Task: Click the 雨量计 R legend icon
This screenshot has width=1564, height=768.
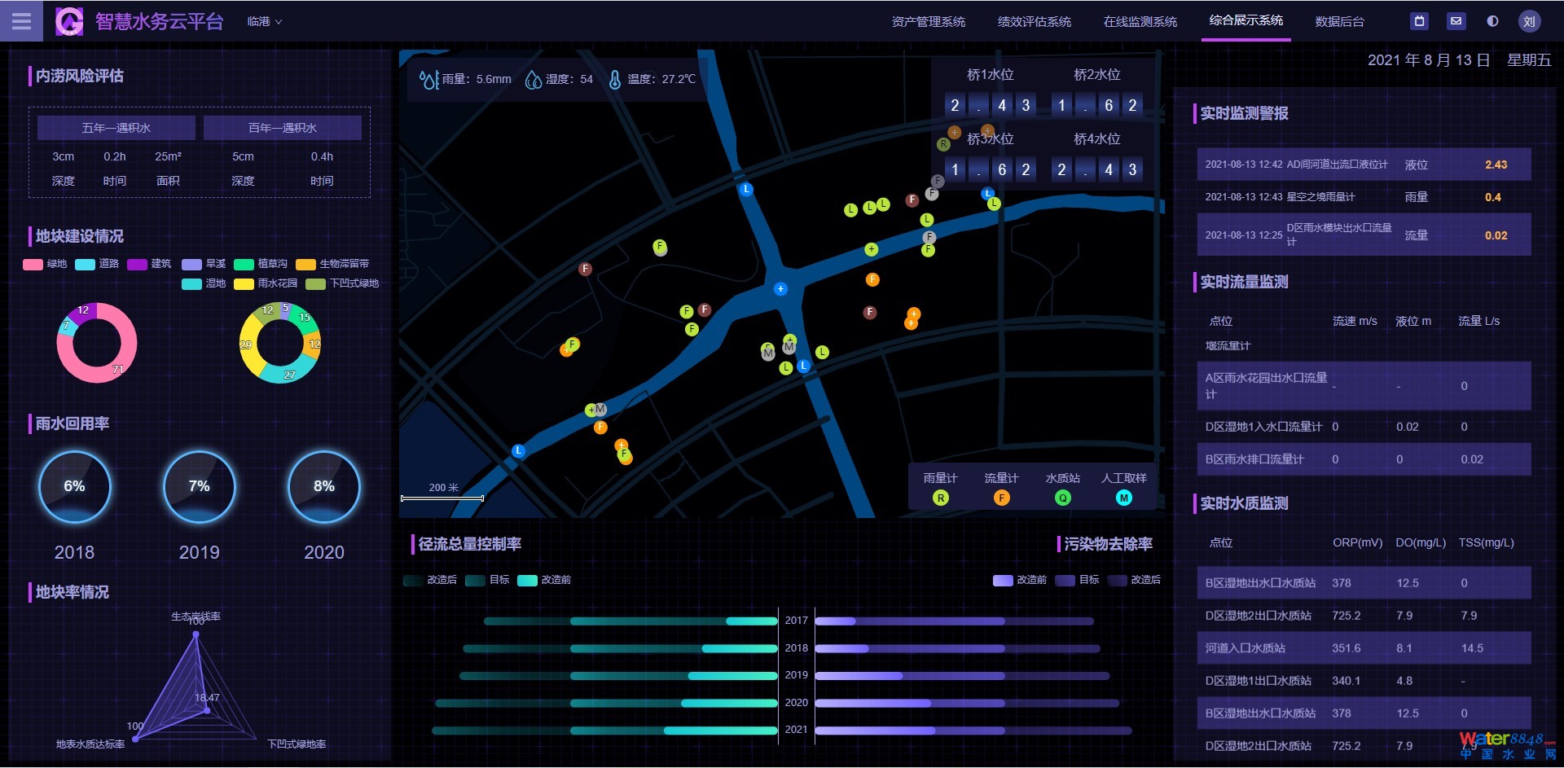Action: (940, 498)
